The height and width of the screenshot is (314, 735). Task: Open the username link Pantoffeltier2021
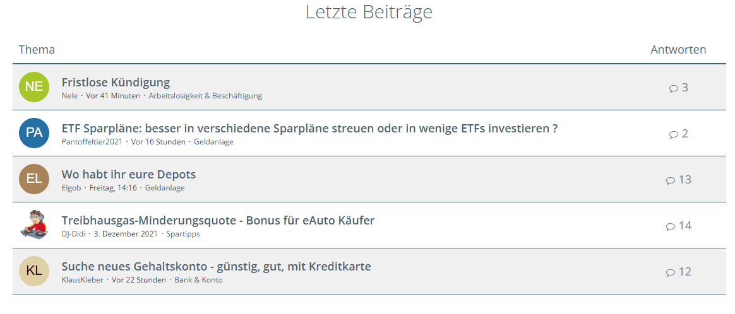click(x=92, y=142)
